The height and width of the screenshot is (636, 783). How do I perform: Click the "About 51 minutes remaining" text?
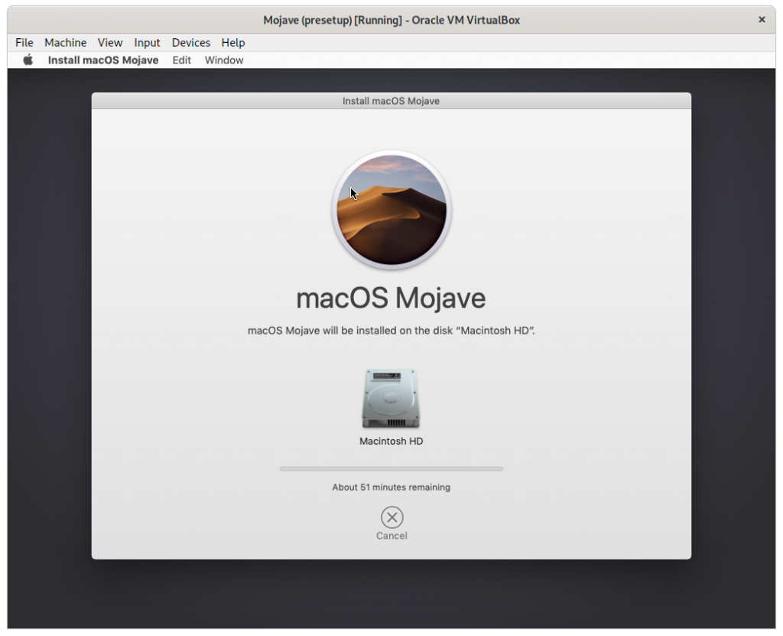coord(391,488)
